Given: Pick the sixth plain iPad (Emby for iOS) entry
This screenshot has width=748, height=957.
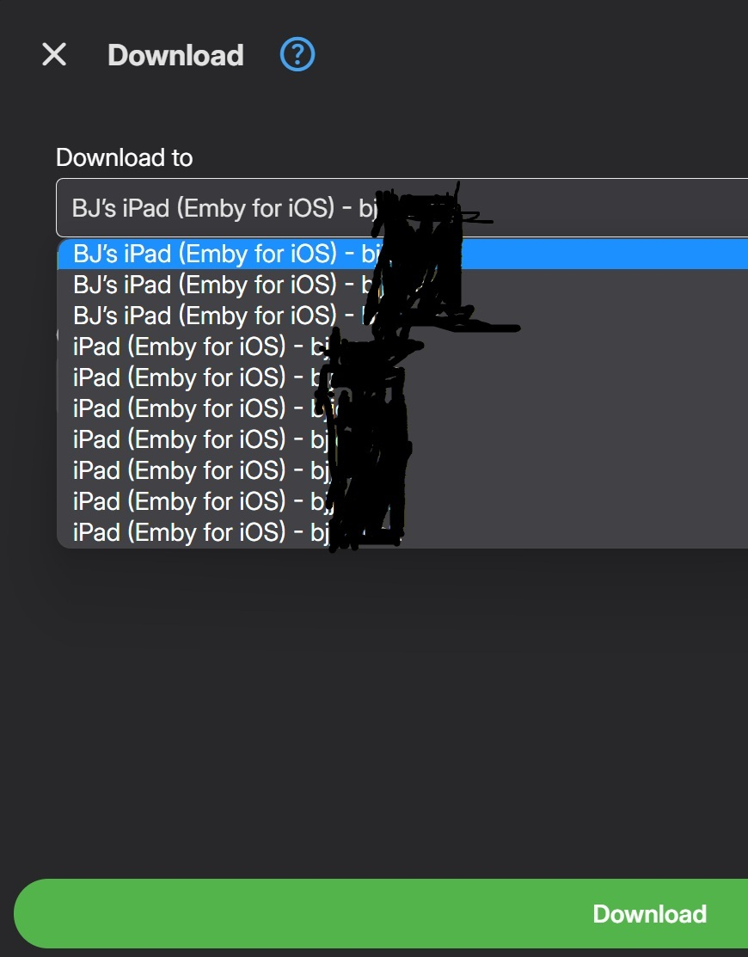Looking at the screenshot, I should click(402, 501).
